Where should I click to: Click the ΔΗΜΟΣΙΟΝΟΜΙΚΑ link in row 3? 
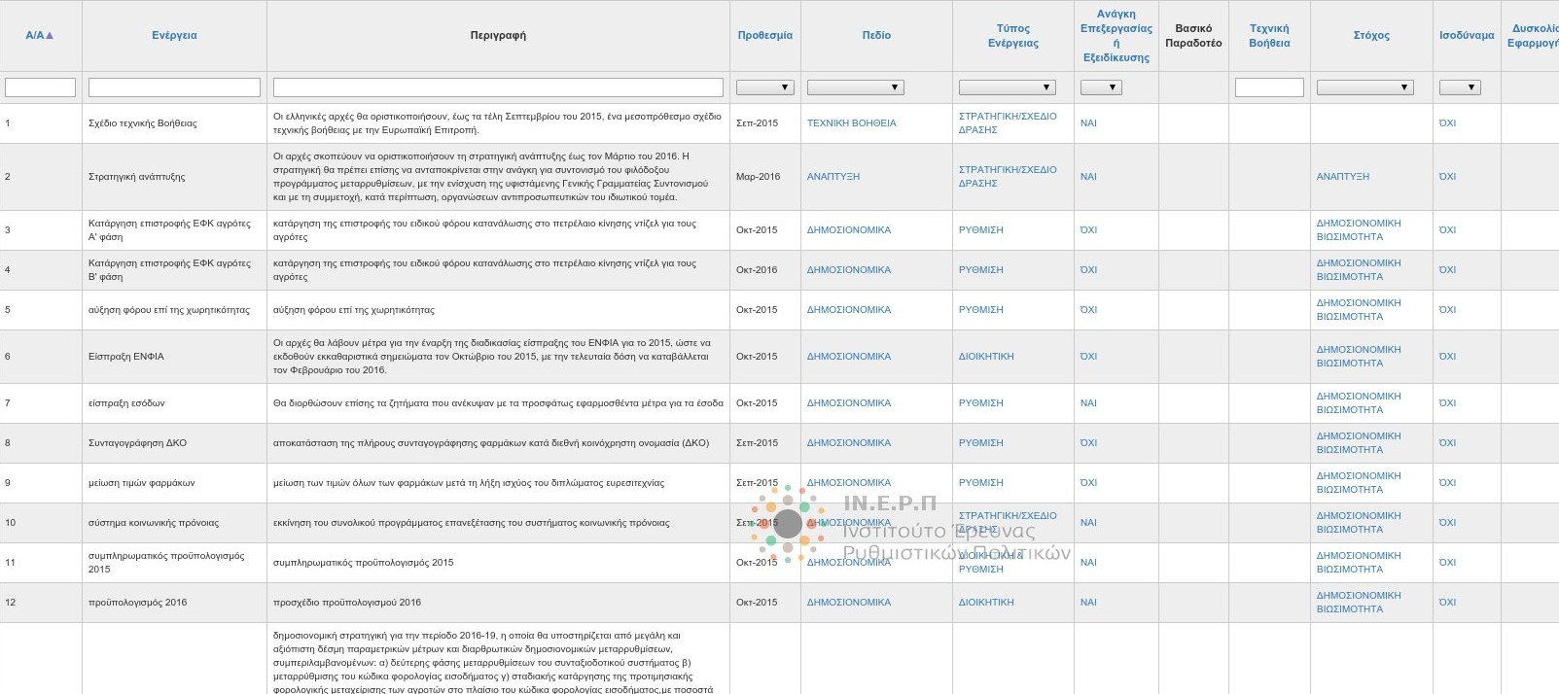(849, 230)
